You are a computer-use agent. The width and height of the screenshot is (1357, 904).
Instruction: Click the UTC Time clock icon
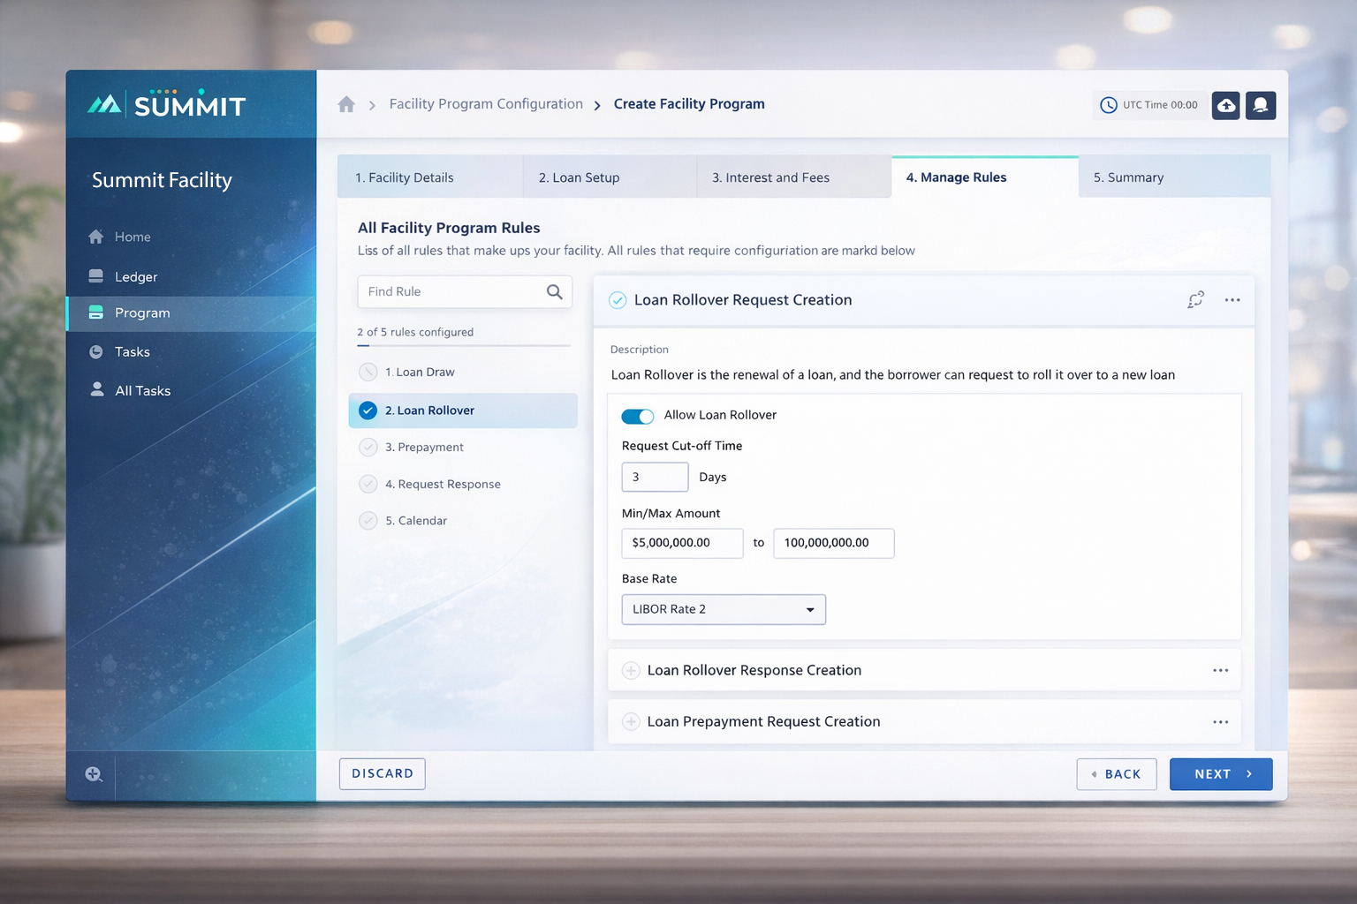(x=1108, y=105)
